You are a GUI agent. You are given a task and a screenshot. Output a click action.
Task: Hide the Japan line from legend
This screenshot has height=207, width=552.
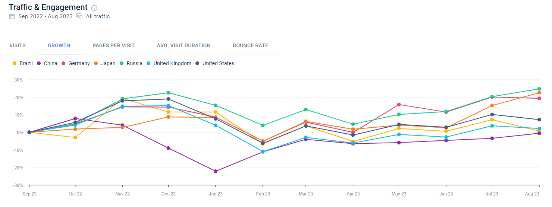coord(104,63)
